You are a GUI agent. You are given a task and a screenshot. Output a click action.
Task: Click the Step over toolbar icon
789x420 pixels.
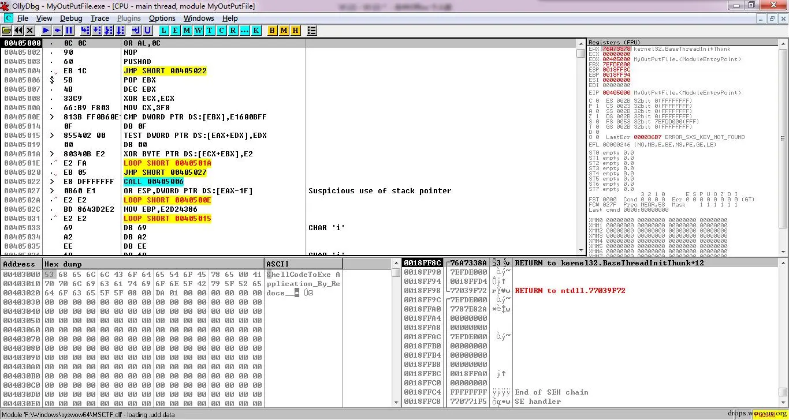pos(97,31)
